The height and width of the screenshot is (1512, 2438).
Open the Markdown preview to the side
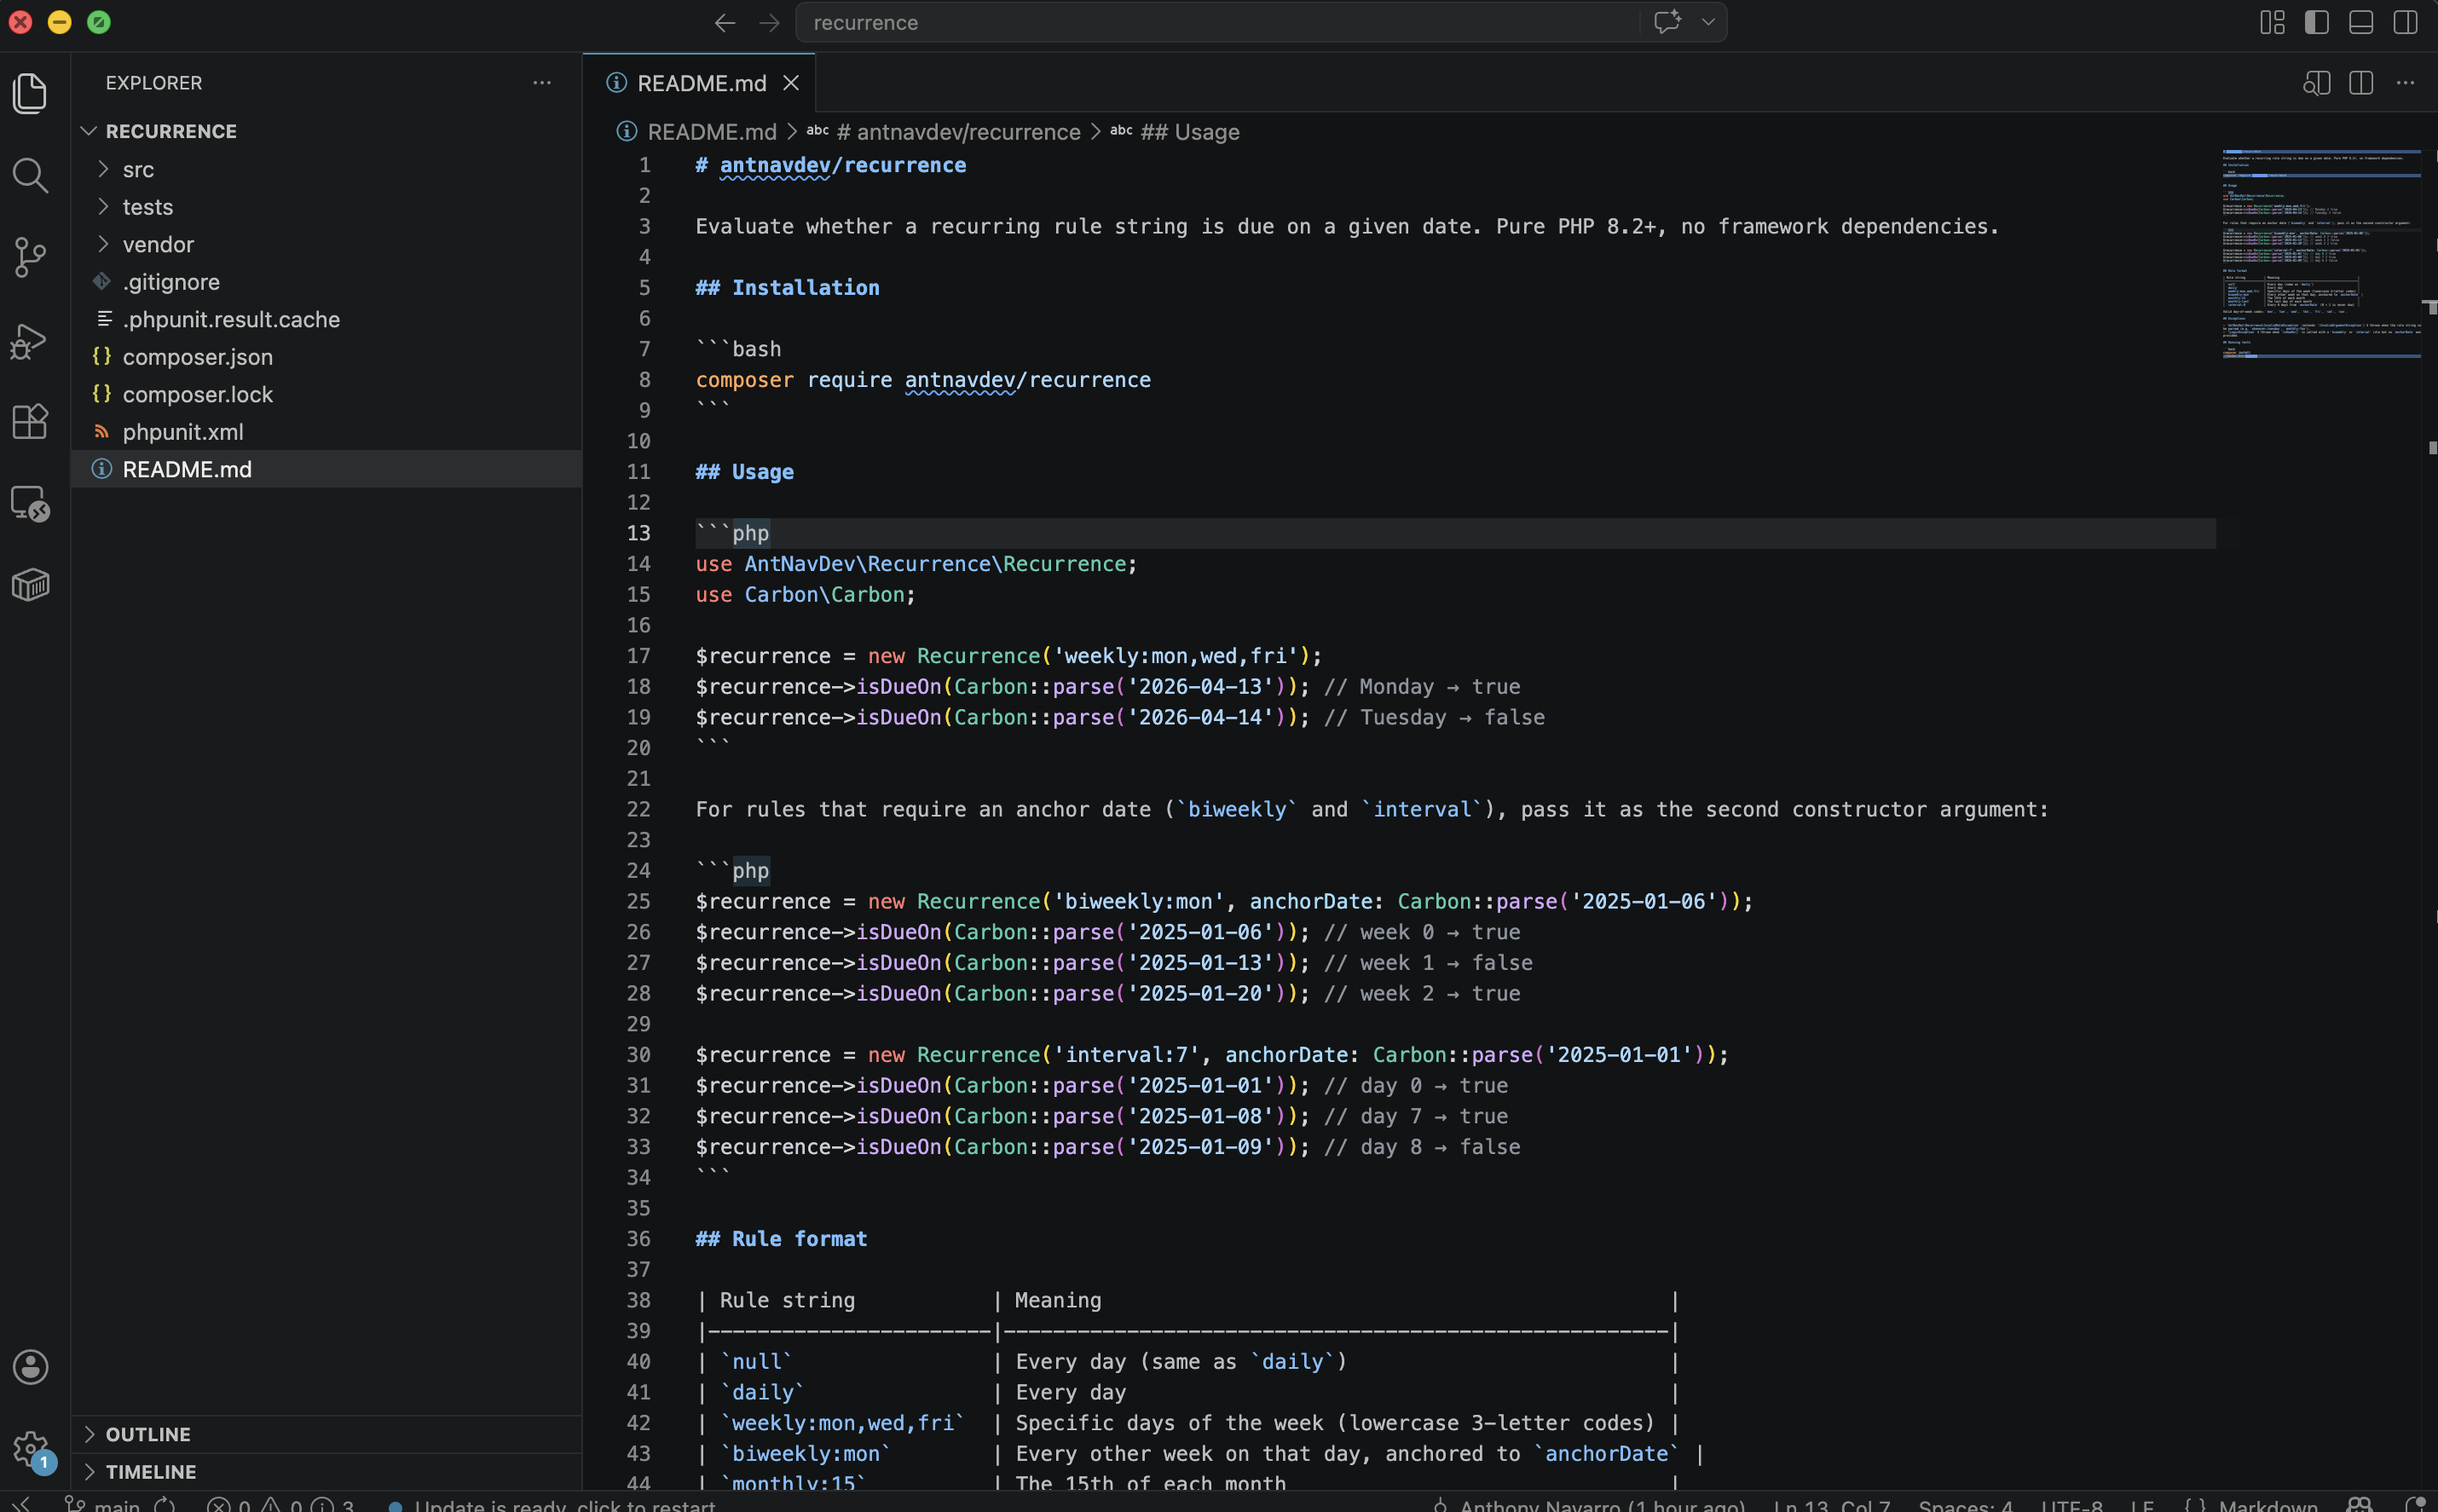[2315, 83]
